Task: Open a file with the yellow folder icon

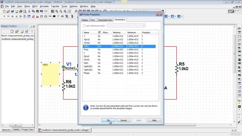Action: click(x=8, y=11)
